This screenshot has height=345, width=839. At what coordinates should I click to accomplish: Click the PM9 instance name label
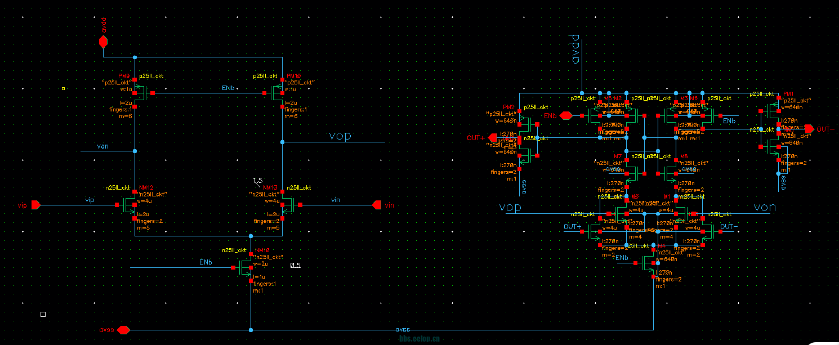coord(124,75)
